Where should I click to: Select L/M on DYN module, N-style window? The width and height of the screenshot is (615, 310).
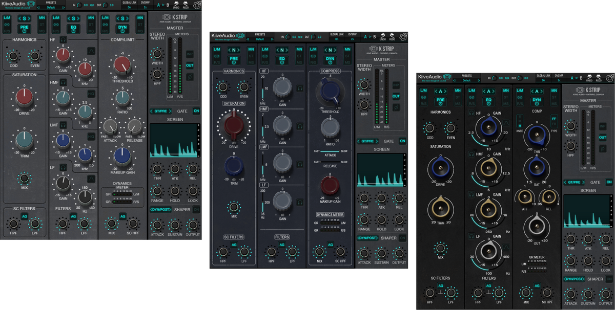[314, 50]
